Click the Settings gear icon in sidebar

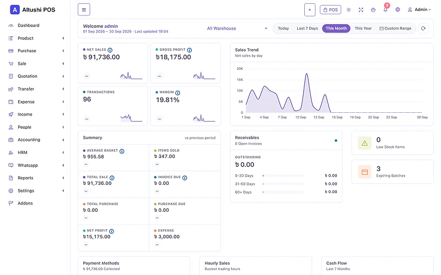pyautogui.click(x=10, y=191)
